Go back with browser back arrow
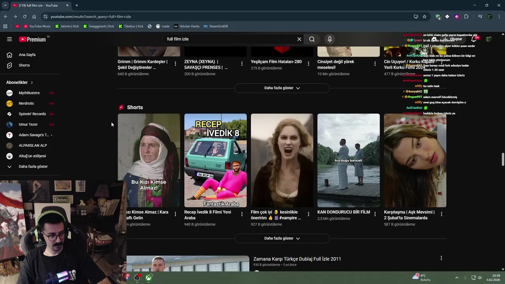Screen dimensions: 505x284 (6, 17)
